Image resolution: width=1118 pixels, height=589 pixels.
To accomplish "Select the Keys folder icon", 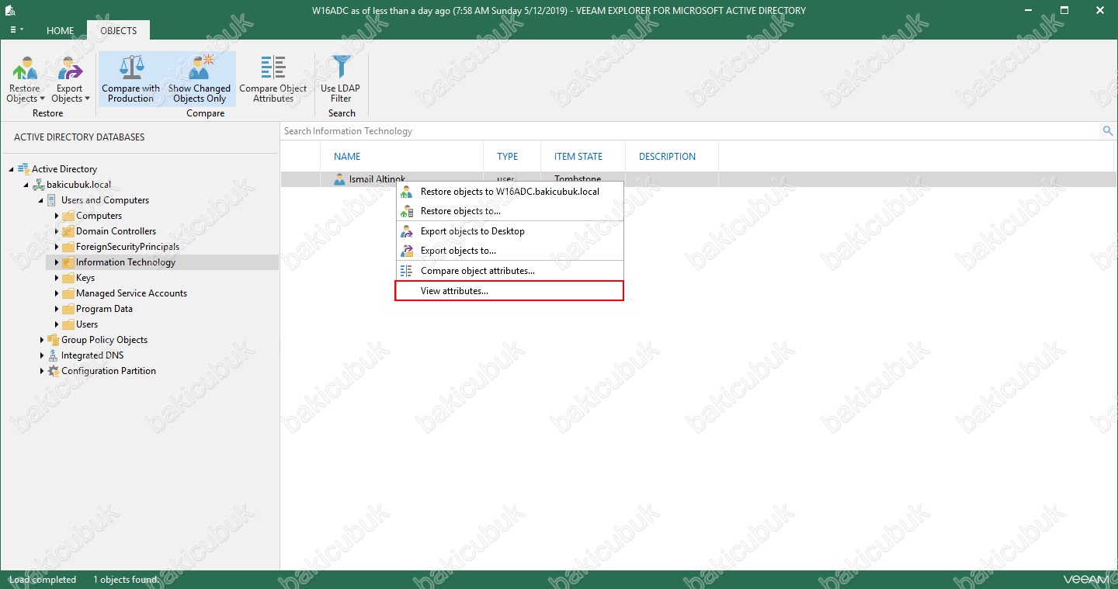I will (68, 278).
